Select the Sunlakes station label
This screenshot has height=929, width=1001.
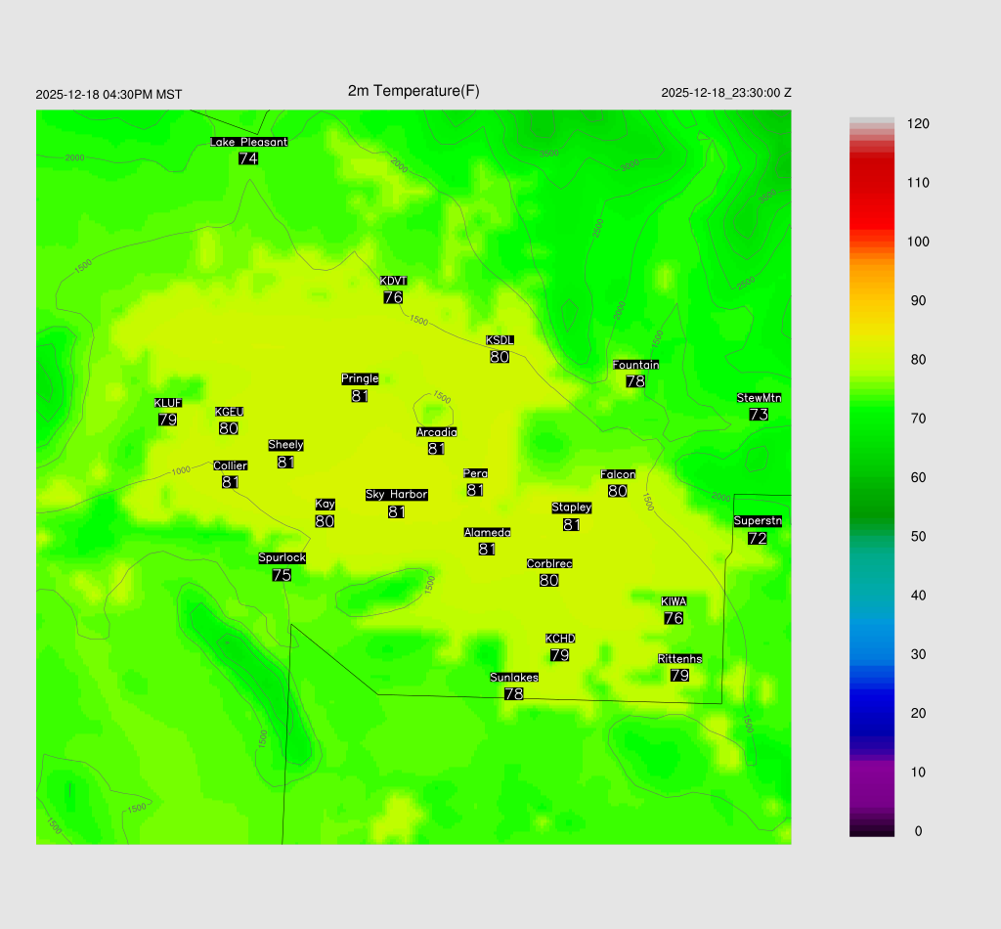coord(514,678)
